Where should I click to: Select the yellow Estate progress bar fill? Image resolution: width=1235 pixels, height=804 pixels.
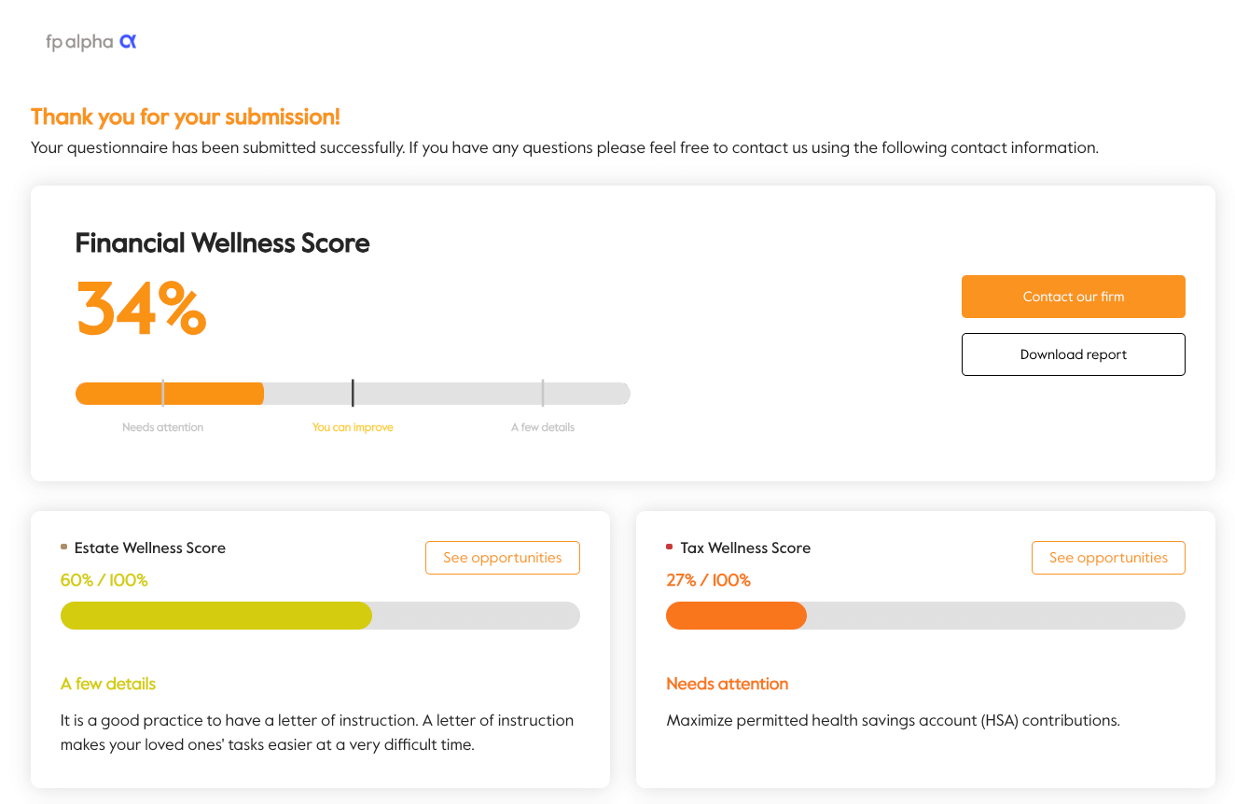[215, 616]
